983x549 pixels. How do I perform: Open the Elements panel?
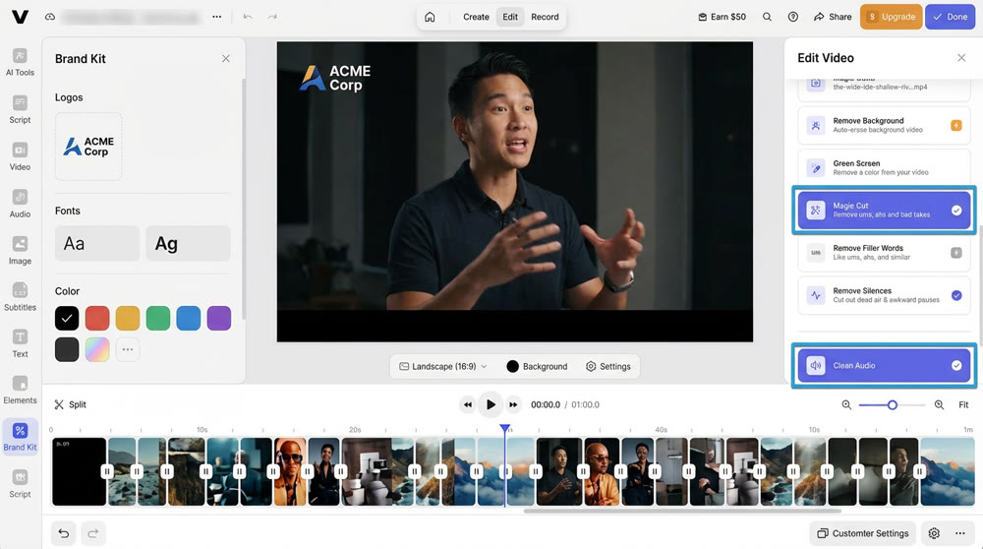click(x=20, y=389)
